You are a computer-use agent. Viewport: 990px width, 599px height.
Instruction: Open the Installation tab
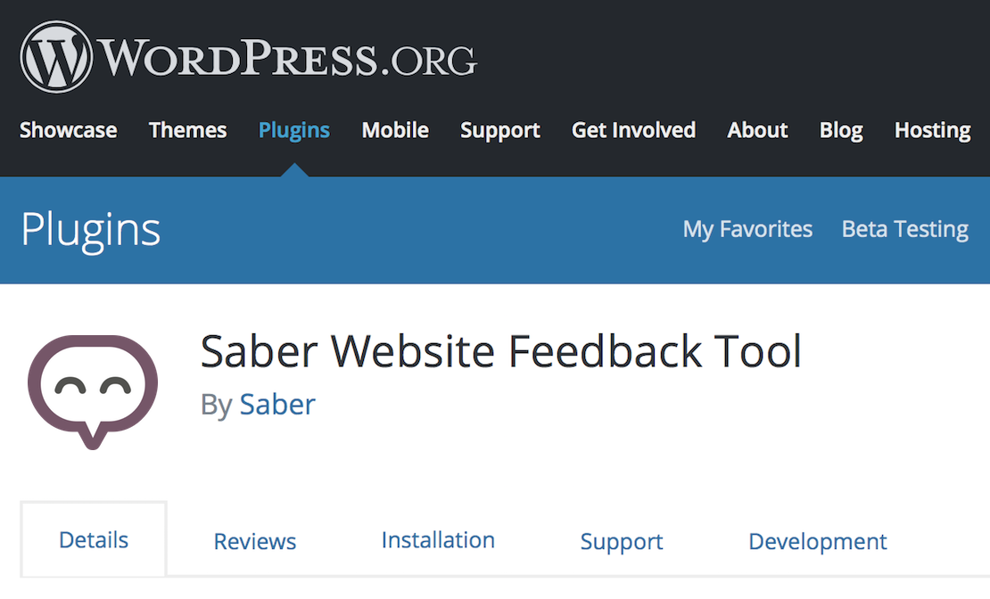point(437,540)
